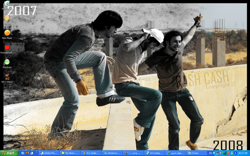The height and width of the screenshot is (156, 250).
Task: Click the first Quick Launch globe icon
Action: tap(23, 153)
